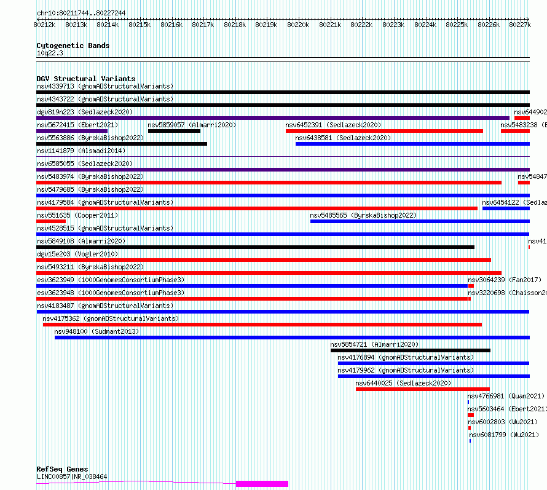Click the chr10:80211744..80227244 coordinate text
The width and height of the screenshot is (547, 490).
coord(81,14)
